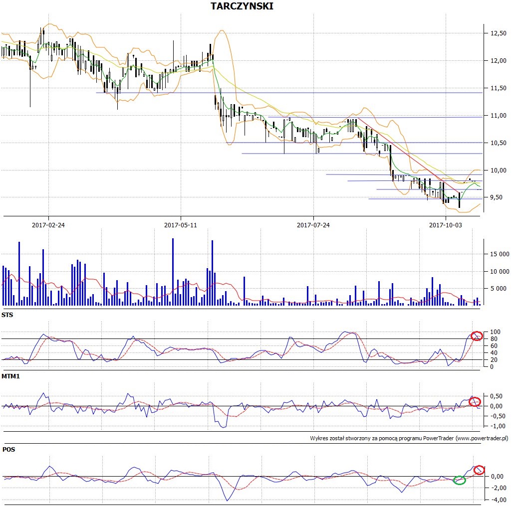Click the 10,50 price axis label
This screenshot has width=513, height=506.
point(498,143)
